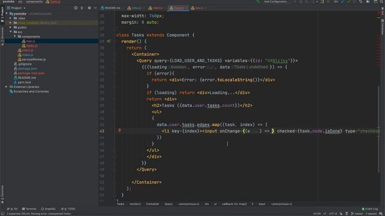
Task: Open the GraphQL tool window
Action: click(x=48, y=209)
